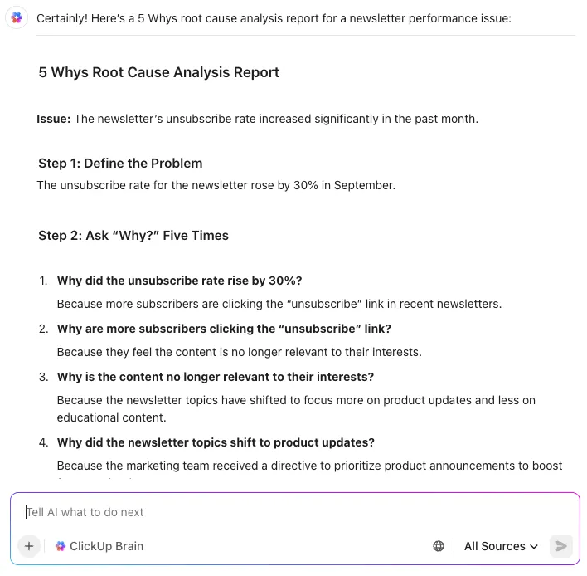
Task: Click the question "Why is the content no longer relevant"
Action: 216,377
